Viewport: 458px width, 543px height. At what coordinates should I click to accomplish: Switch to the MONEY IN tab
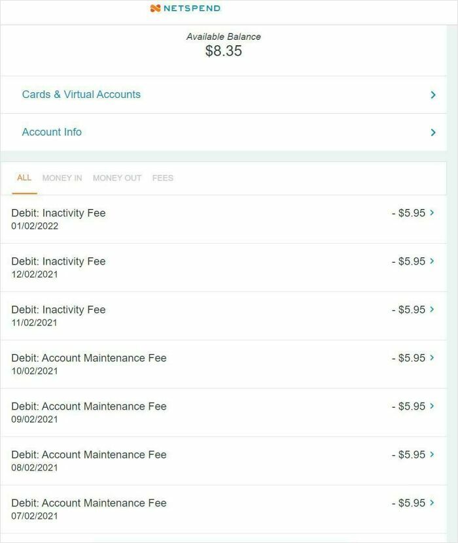[x=62, y=177]
